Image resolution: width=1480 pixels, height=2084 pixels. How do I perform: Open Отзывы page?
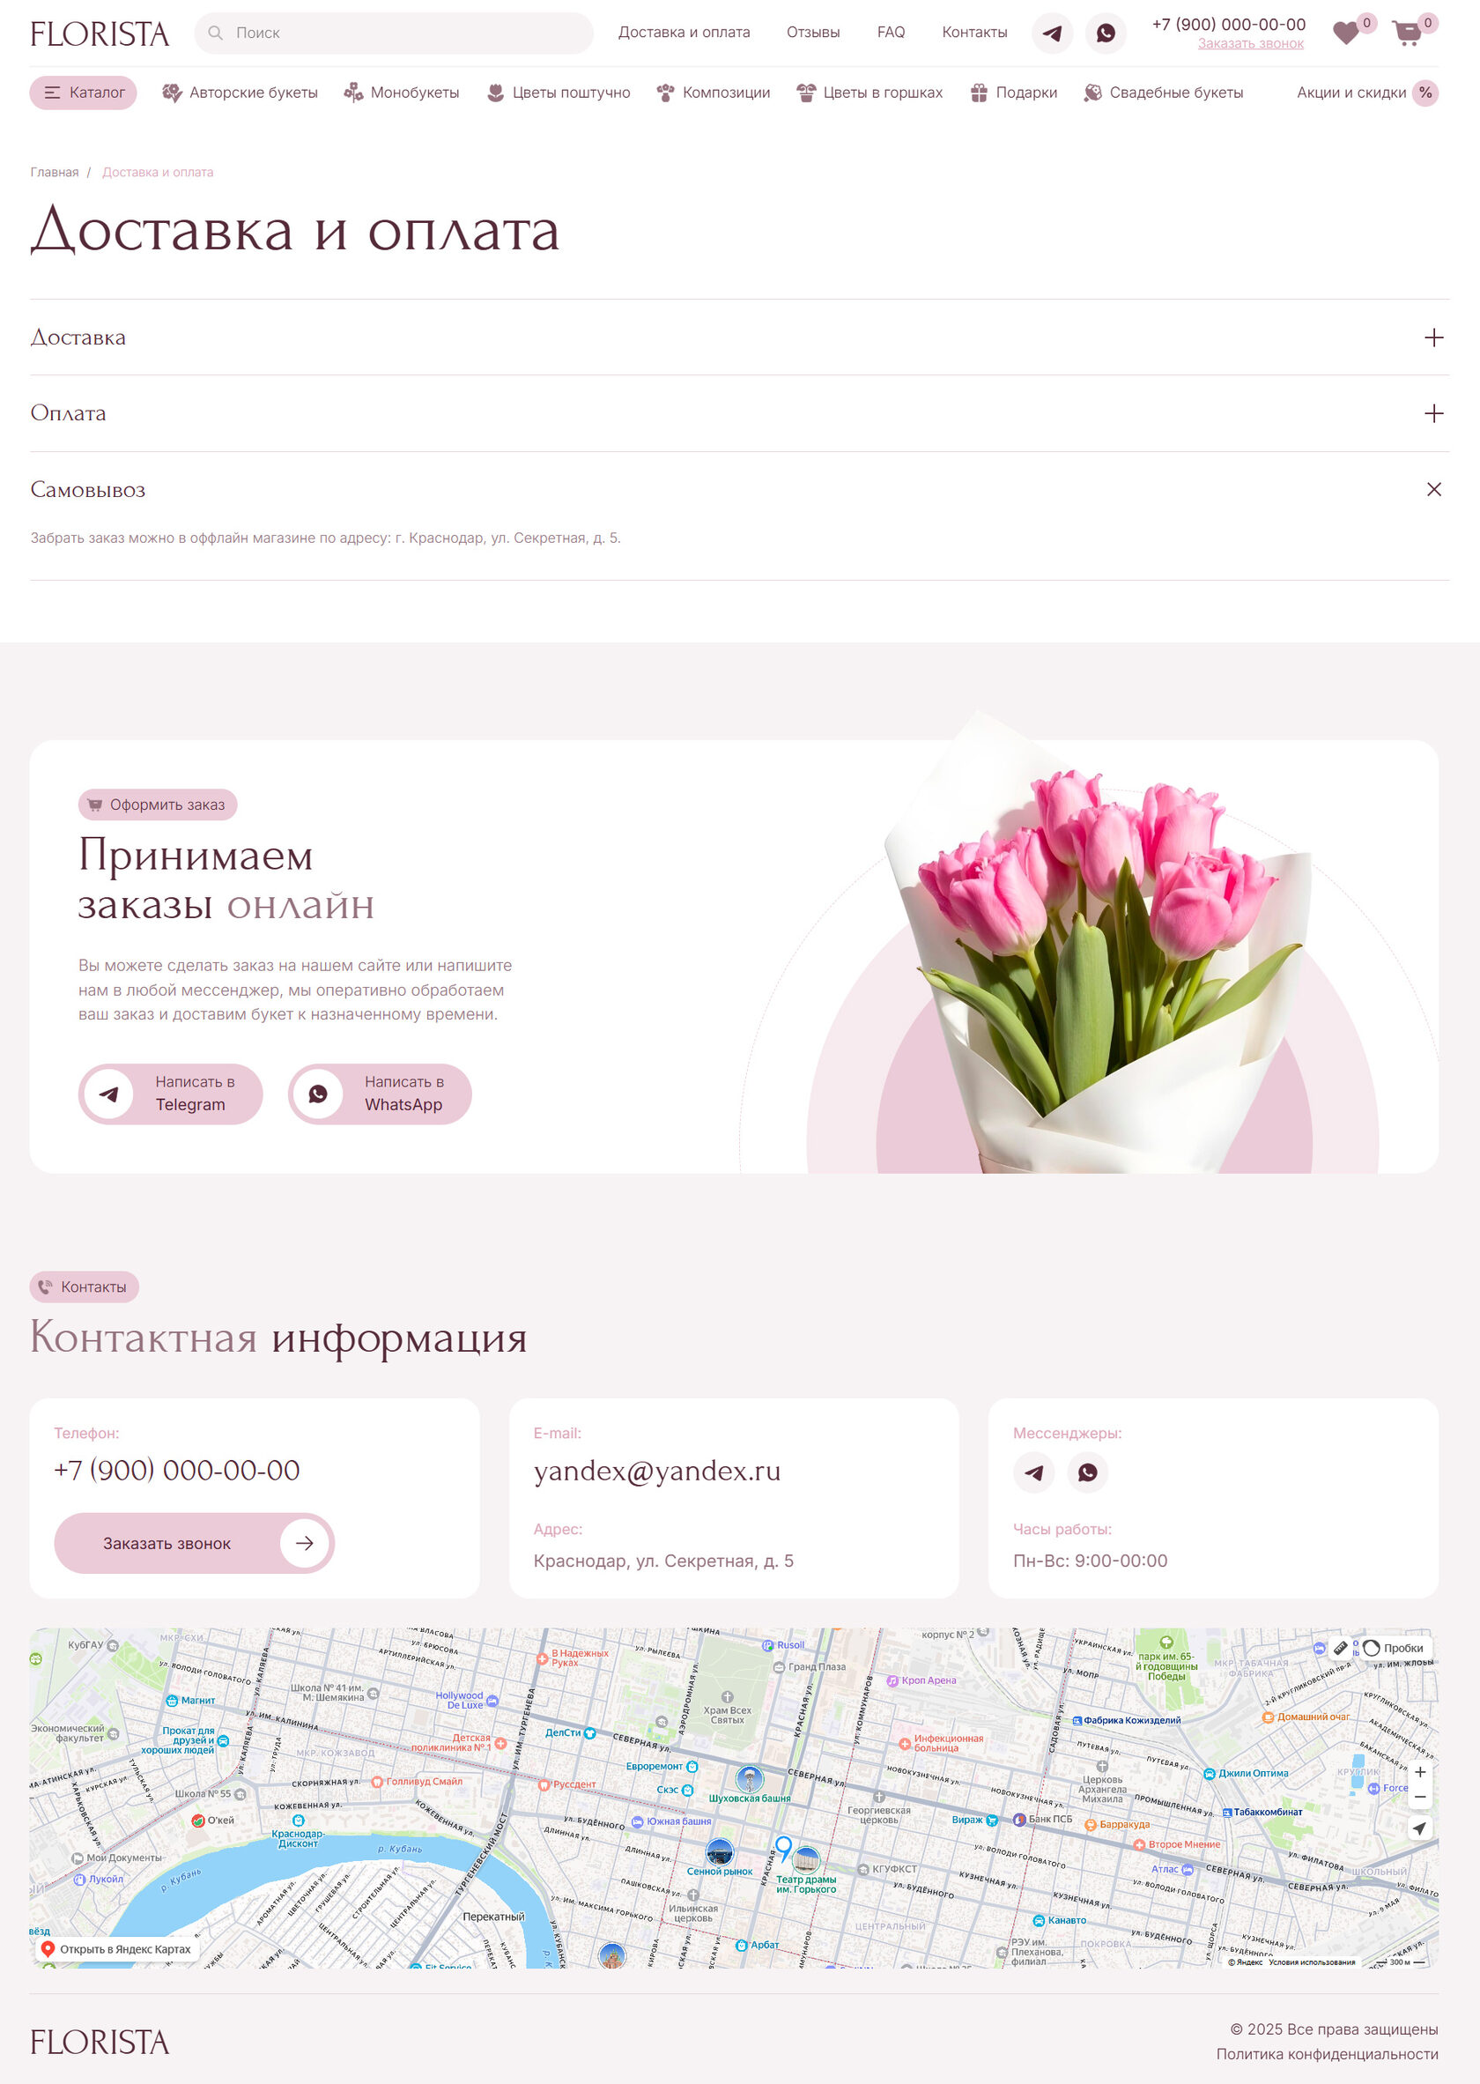coord(813,33)
